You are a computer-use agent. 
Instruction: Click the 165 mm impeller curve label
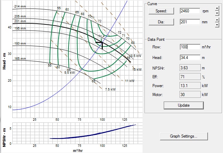coord(20,59)
